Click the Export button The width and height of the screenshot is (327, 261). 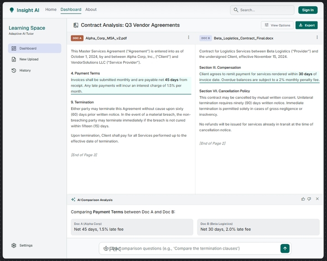click(306, 25)
